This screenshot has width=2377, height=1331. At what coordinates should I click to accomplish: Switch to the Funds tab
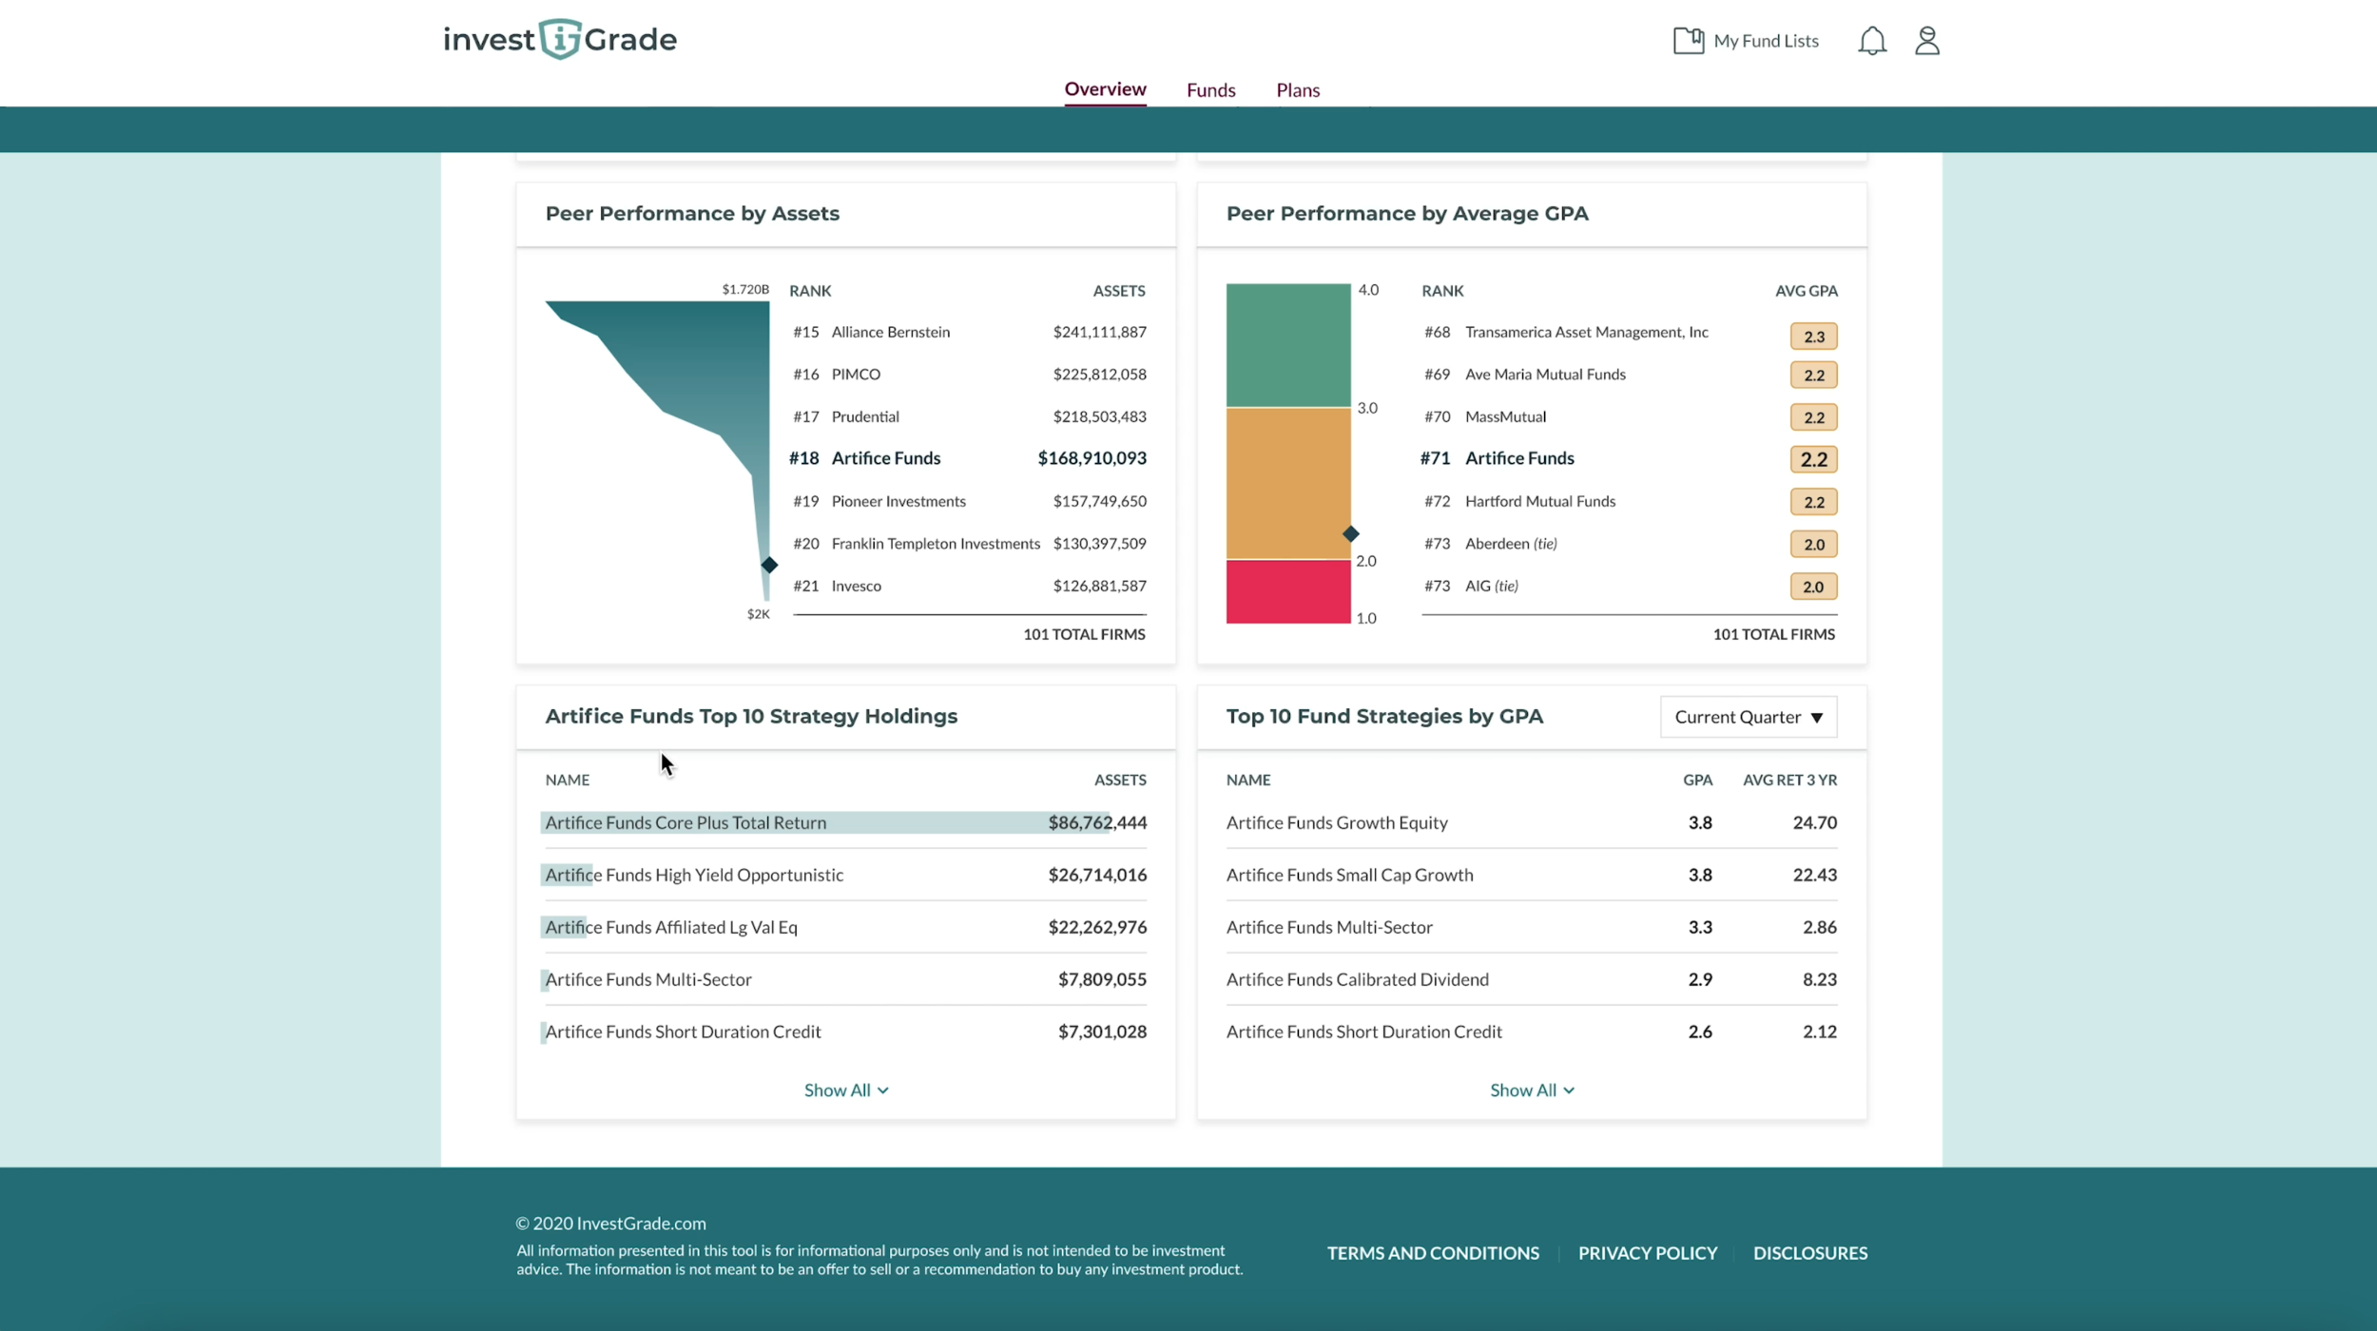[1210, 90]
